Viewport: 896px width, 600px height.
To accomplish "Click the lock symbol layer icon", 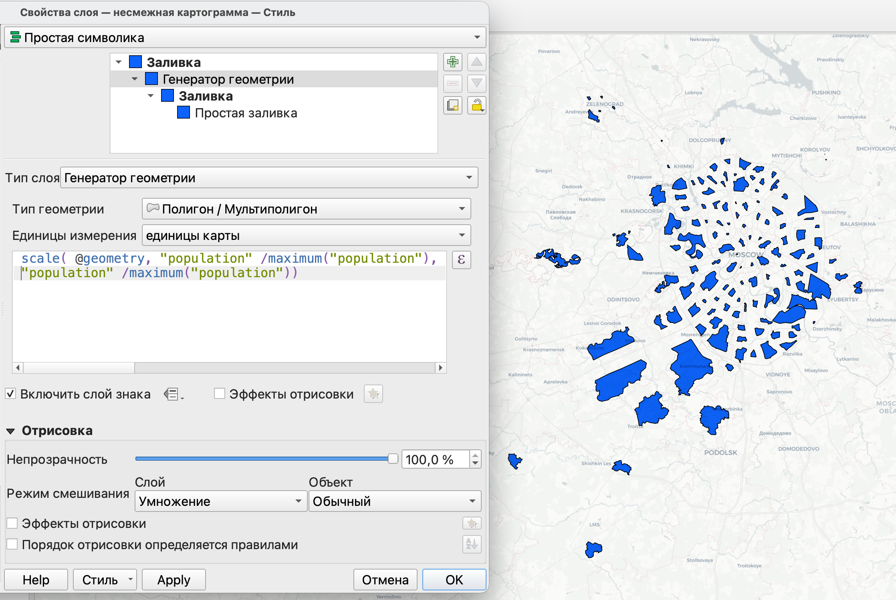I will coord(476,105).
